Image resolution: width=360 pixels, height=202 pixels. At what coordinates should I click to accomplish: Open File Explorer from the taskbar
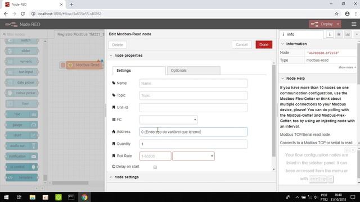click(x=33, y=197)
